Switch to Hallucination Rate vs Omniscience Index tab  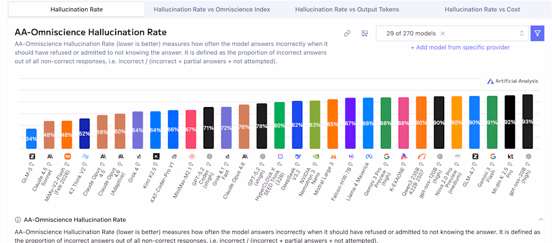tap(212, 9)
